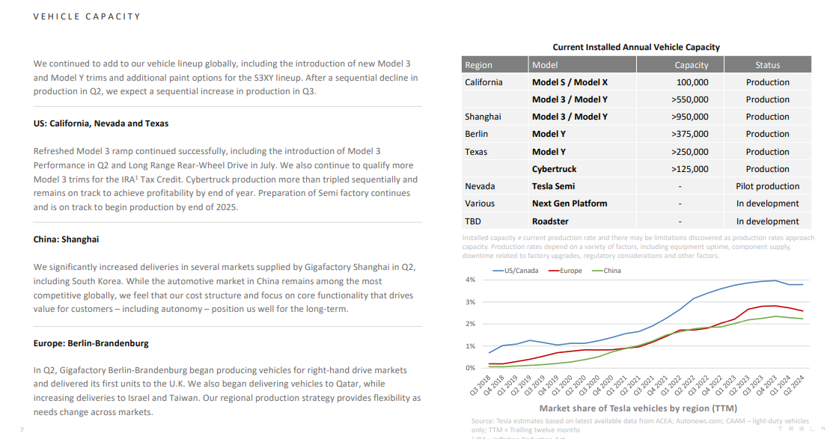Select the ">950,000" capacity value
Screen dimensions: 833x439
pyautogui.click(x=689, y=117)
